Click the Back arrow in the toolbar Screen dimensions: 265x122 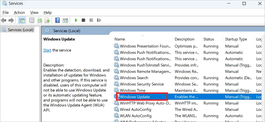click(3, 20)
